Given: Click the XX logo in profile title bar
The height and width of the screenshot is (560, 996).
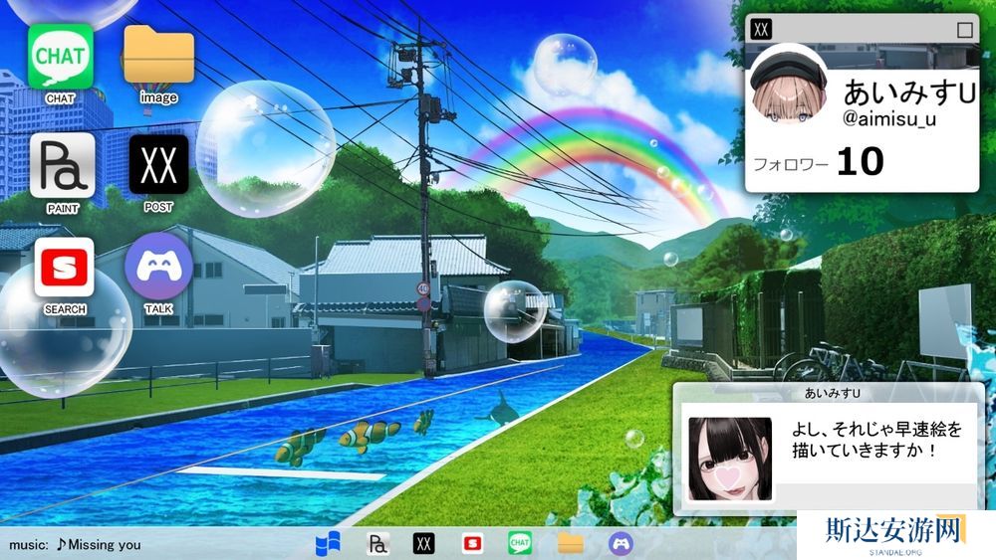Looking at the screenshot, I should tap(762, 29).
